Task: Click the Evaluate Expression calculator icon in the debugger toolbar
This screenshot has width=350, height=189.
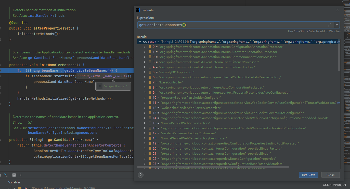Action: (x=14, y=175)
